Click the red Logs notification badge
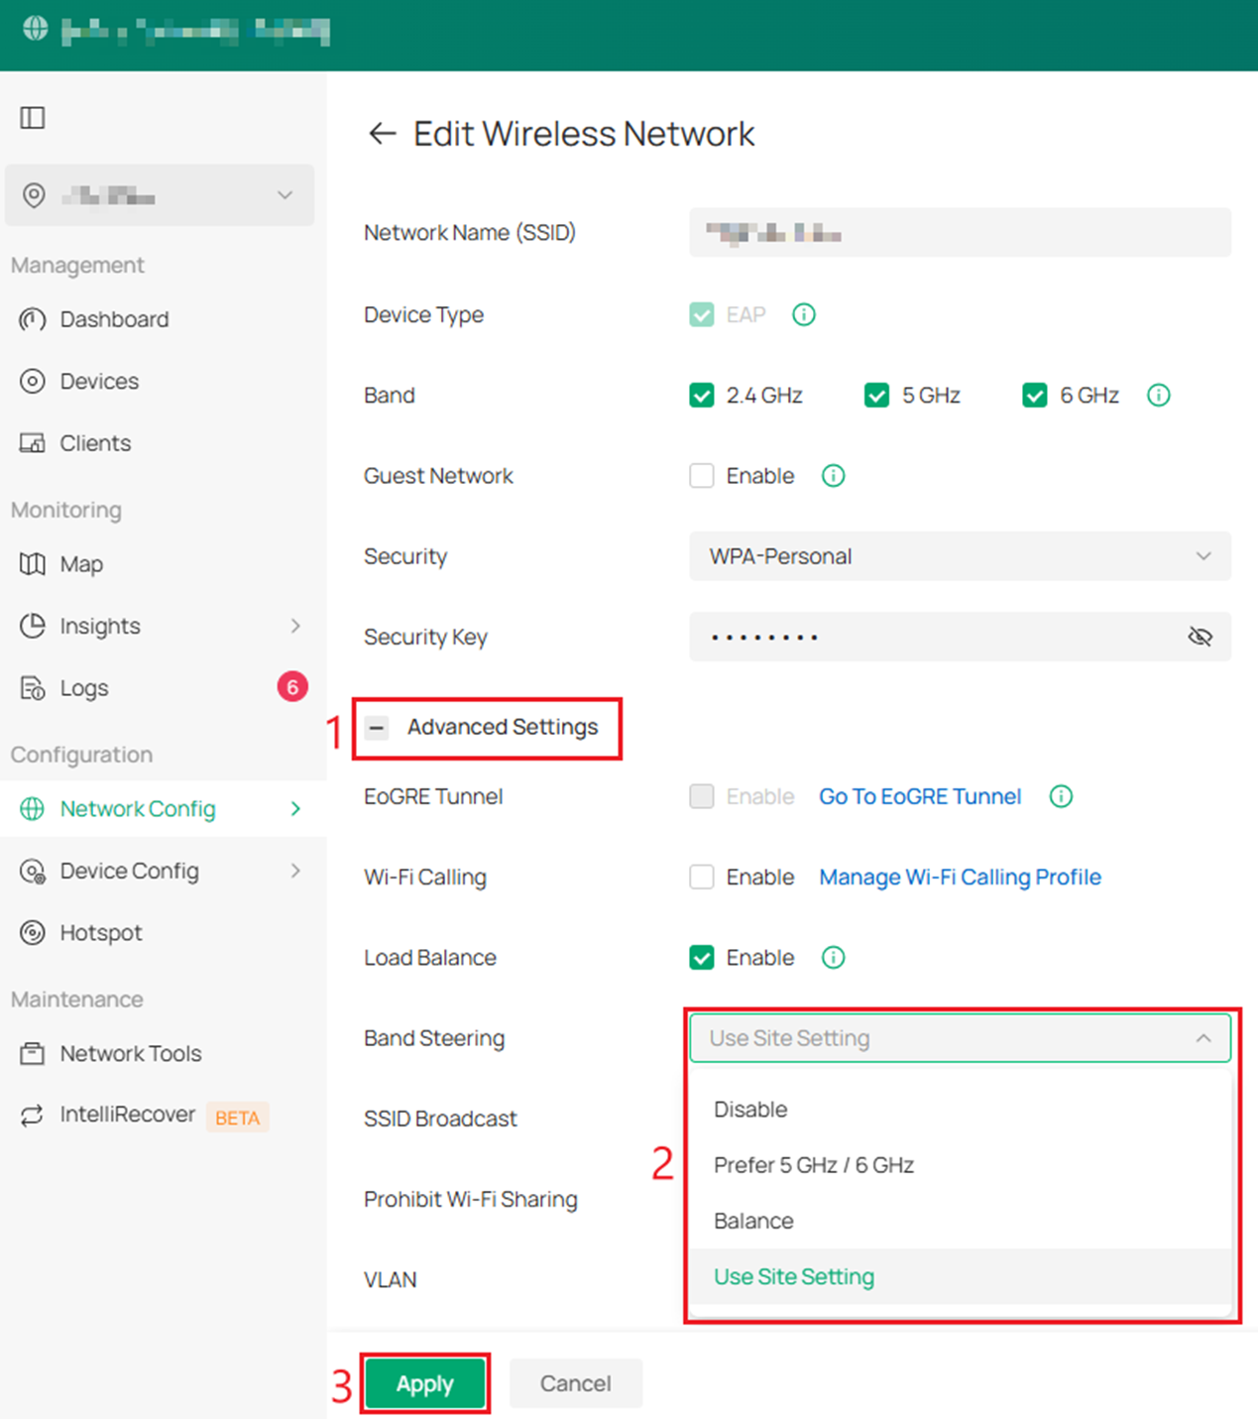The height and width of the screenshot is (1419, 1258). 291,687
